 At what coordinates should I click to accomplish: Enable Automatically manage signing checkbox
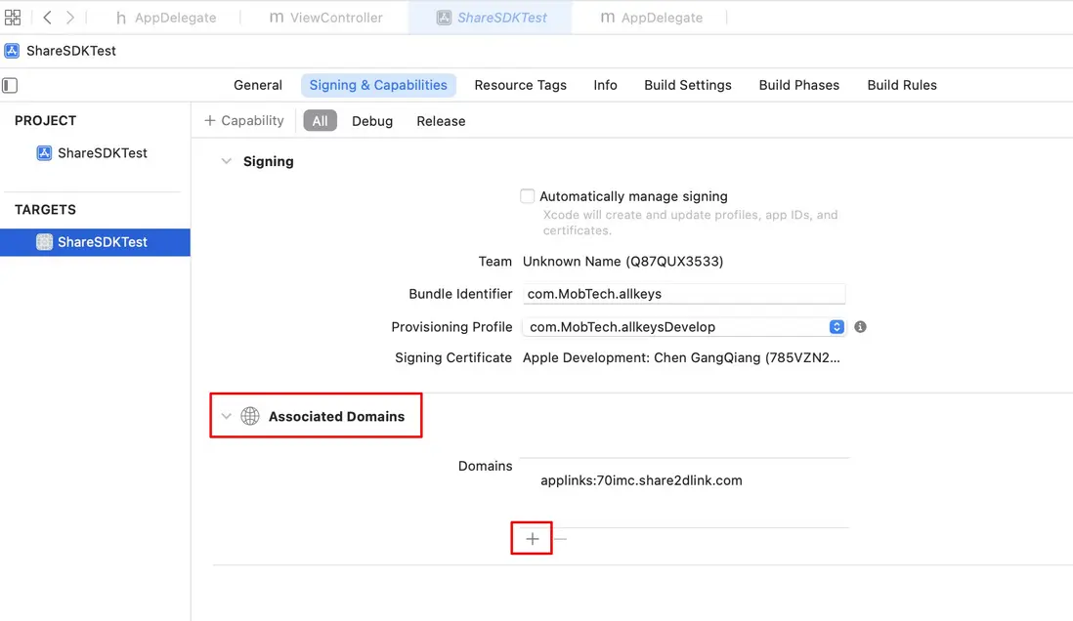click(528, 196)
